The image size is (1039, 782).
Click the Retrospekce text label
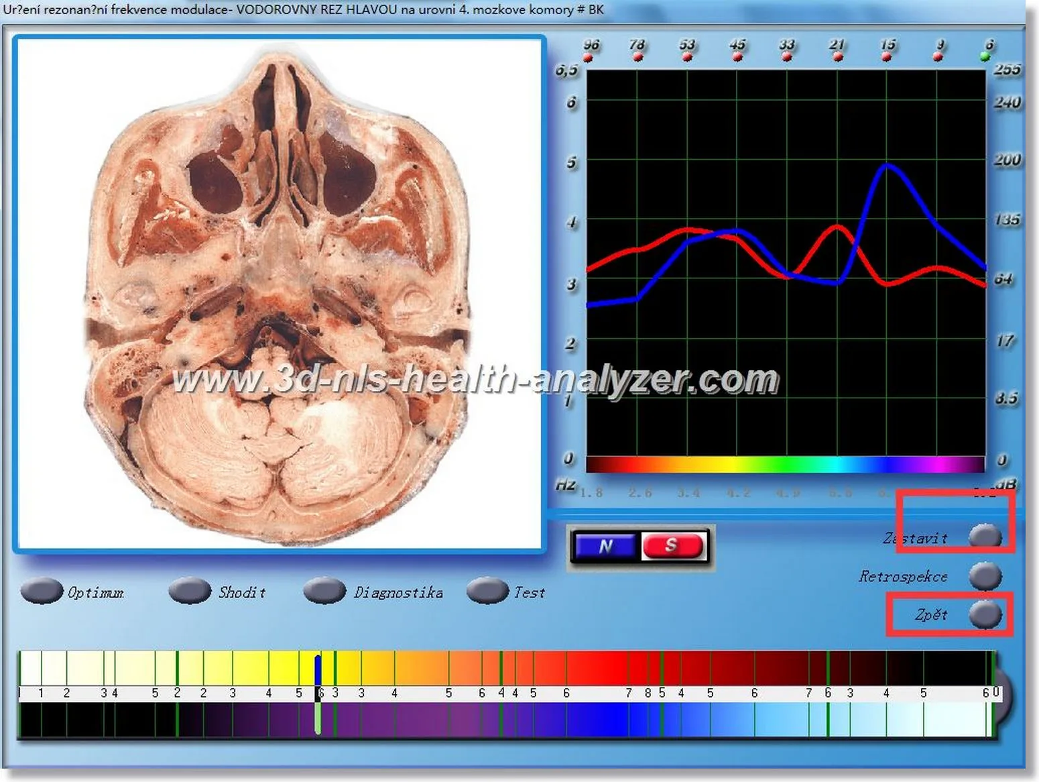(903, 576)
